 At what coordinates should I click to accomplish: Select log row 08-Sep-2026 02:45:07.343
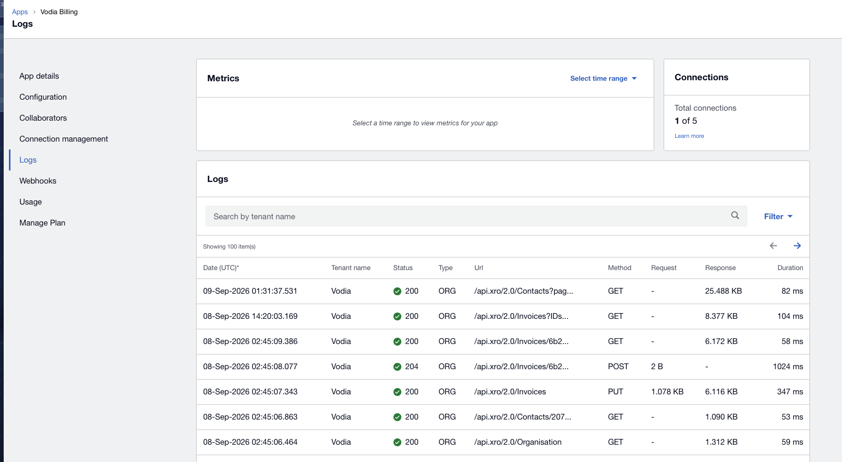[503, 392]
